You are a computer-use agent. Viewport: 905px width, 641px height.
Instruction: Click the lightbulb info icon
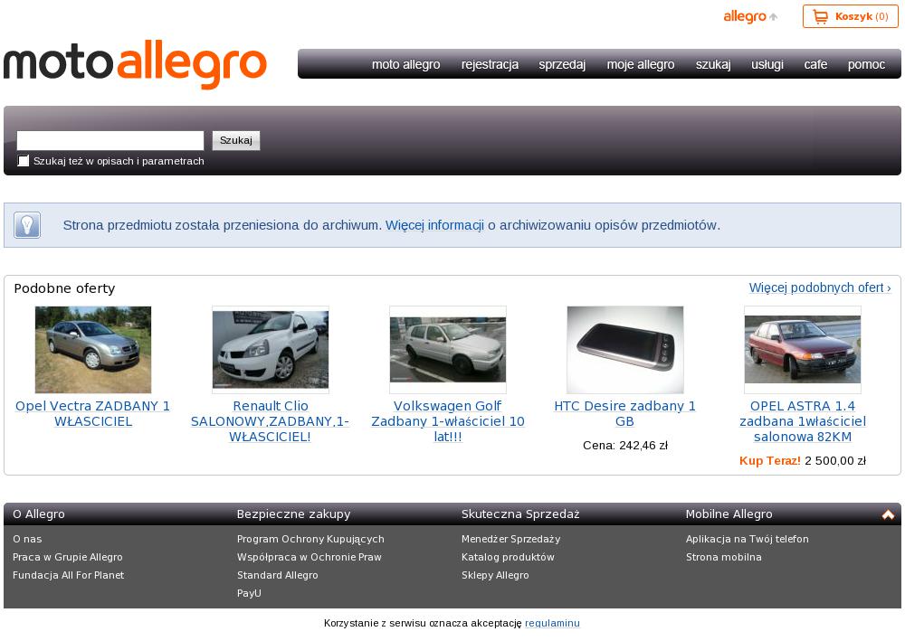tap(27, 225)
